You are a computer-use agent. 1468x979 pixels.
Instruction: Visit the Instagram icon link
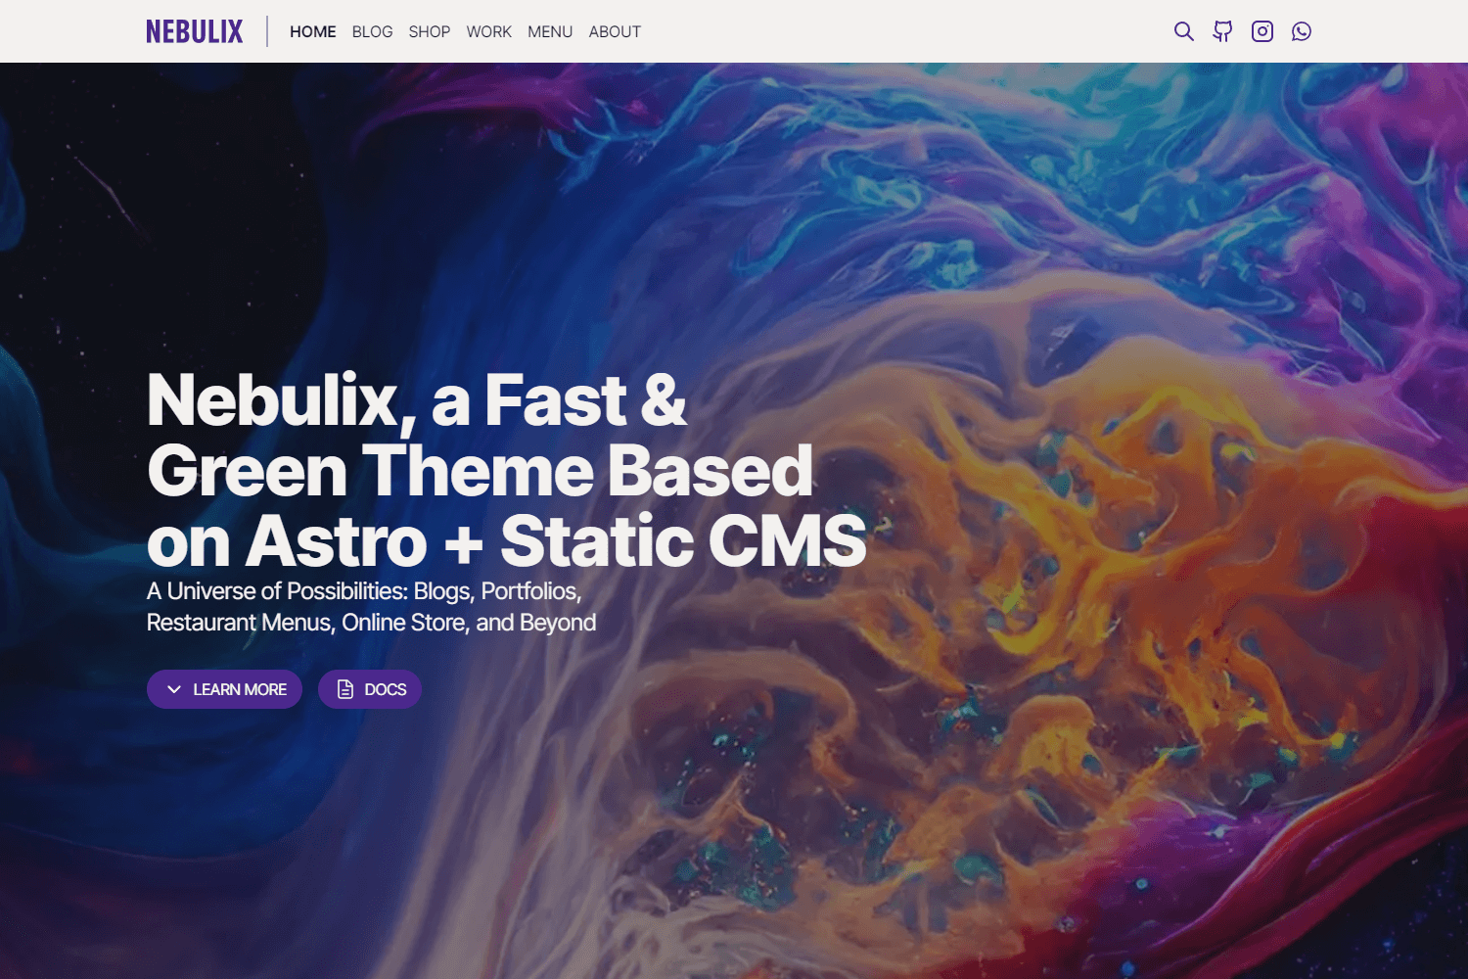(1262, 31)
